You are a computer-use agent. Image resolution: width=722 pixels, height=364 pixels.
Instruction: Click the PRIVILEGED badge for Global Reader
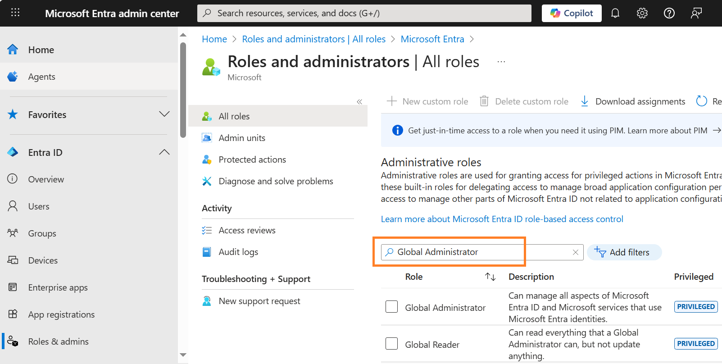(696, 344)
